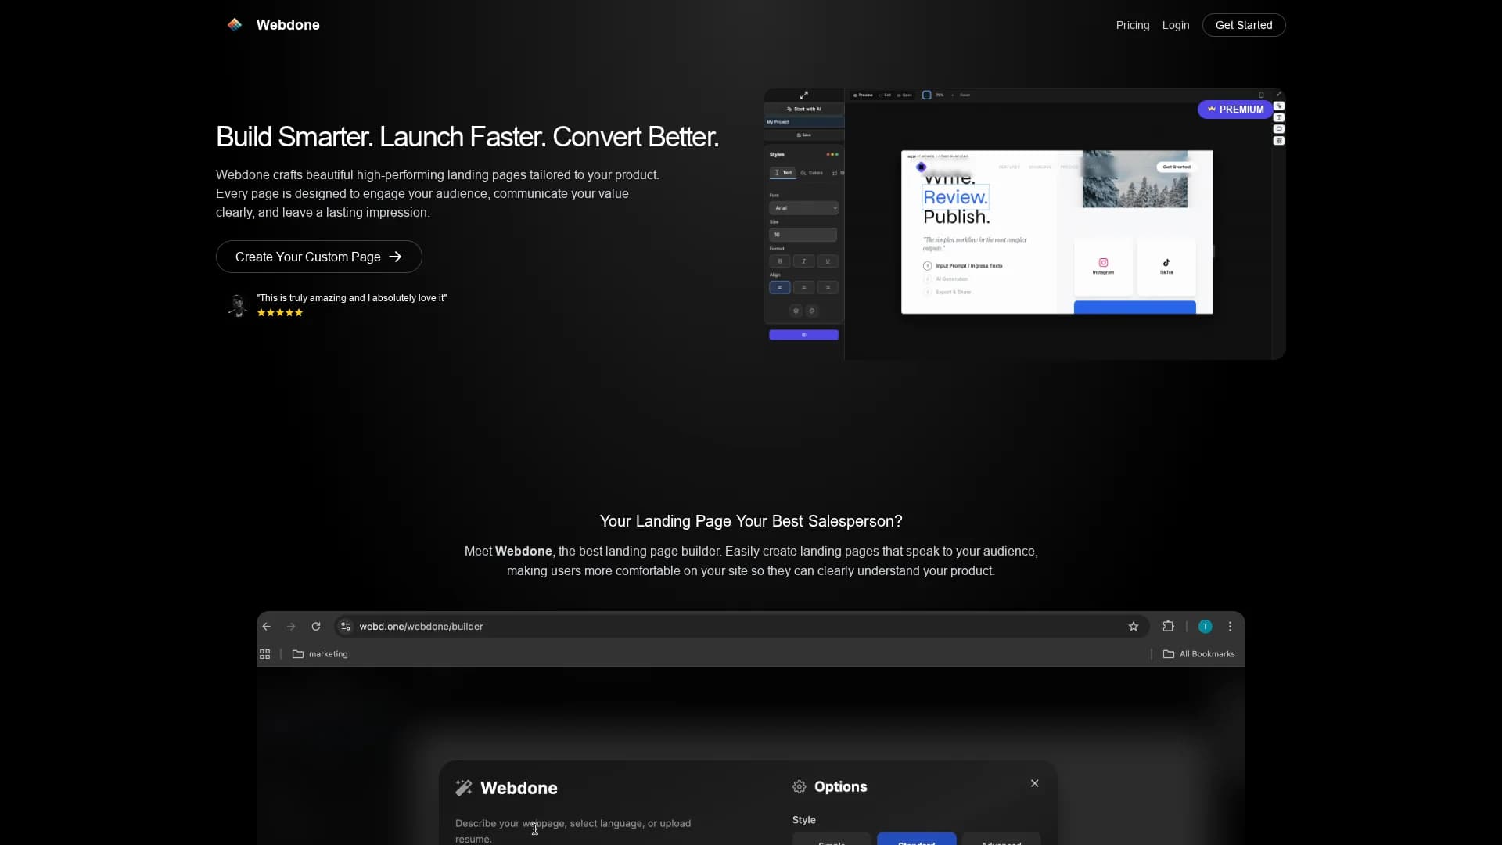Toggle Italic formatting in Styles panel
Screen dimensions: 1502x845
(803, 261)
